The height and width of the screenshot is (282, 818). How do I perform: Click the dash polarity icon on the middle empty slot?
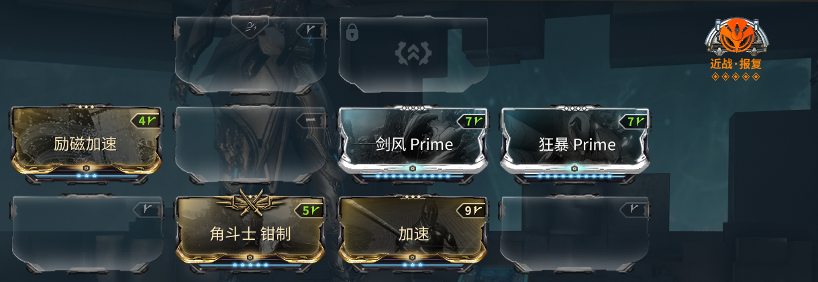coord(311,120)
